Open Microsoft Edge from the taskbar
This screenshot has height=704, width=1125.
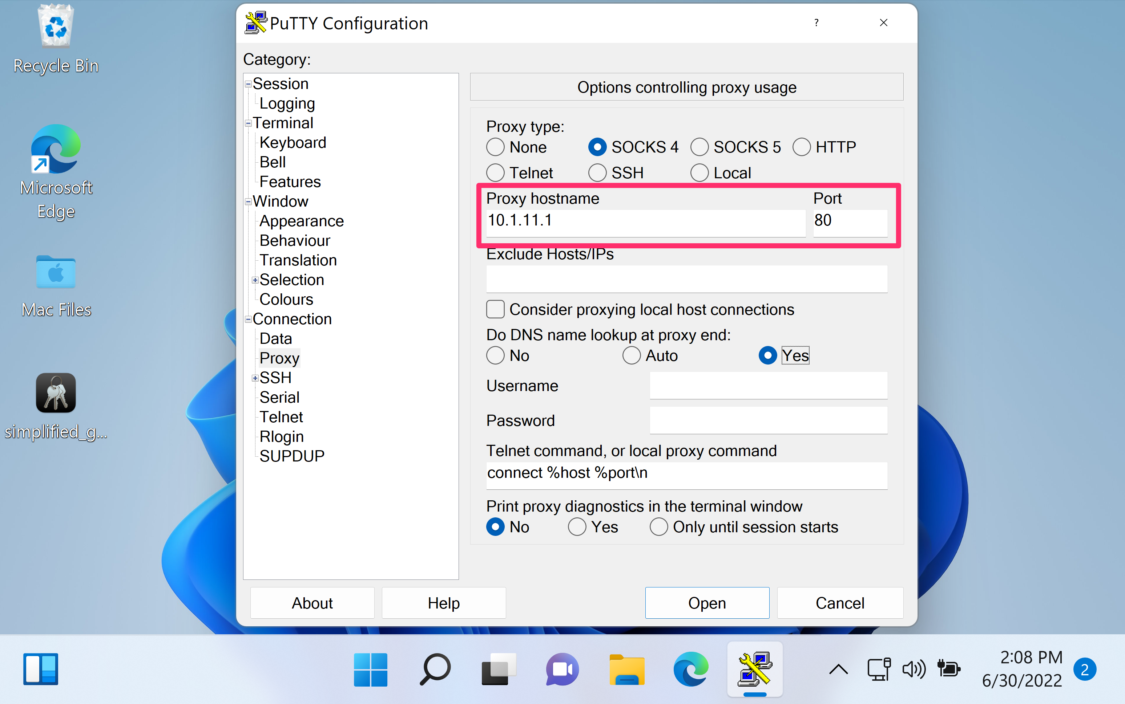click(x=691, y=669)
